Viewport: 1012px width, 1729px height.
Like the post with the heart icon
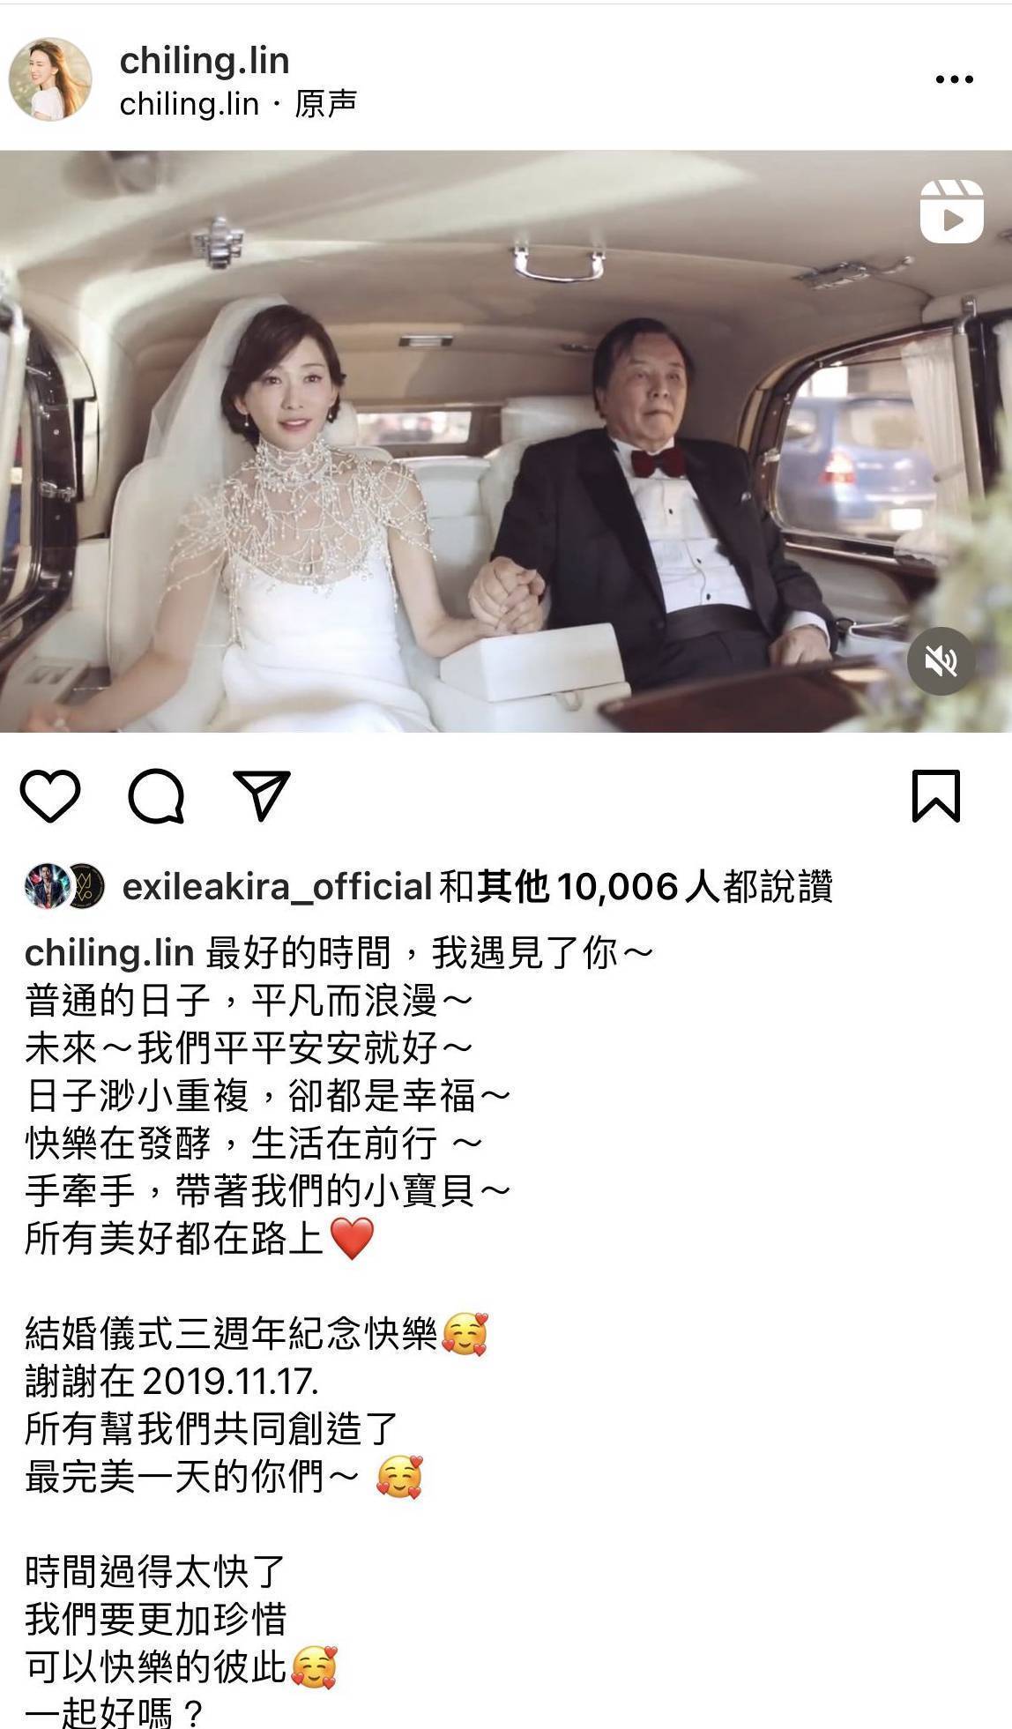coord(50,796)
